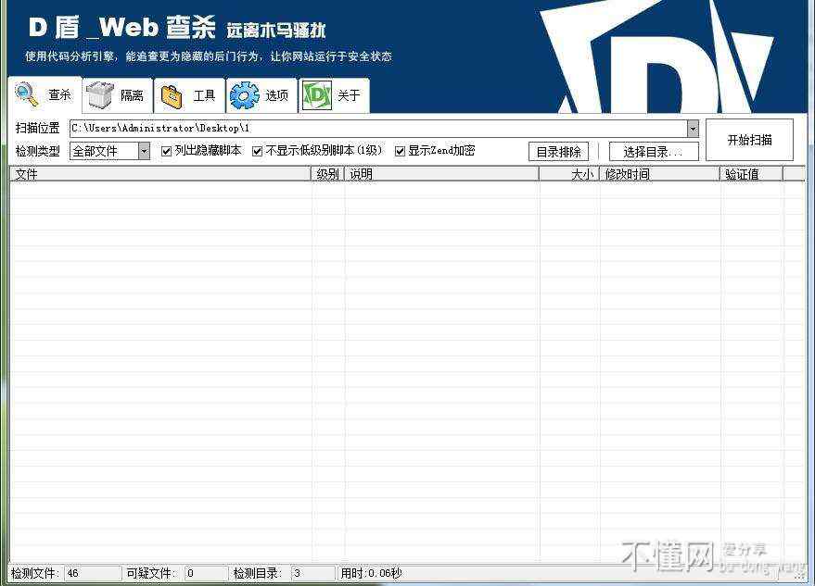Viewport: 815px width, 586px height.
Task: Sort by the 说明 column header
Action: click(x=441, y=174)
